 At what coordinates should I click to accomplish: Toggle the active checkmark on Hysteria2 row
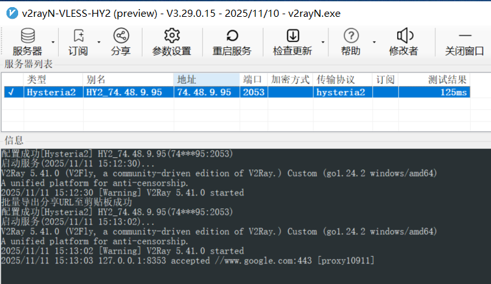pos(10,93)
